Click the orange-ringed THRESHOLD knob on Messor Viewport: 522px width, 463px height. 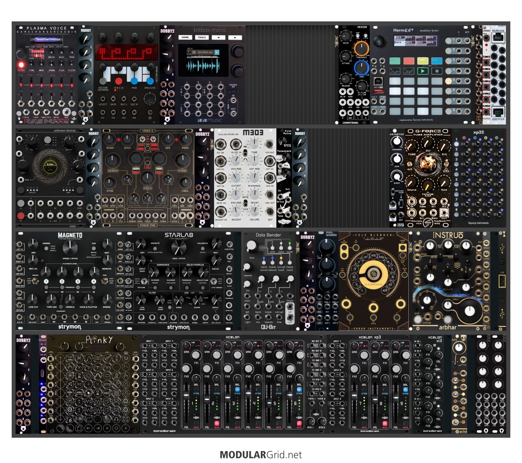click(362, 49)
